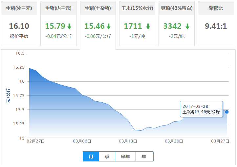The image size is (237, 167).
Task: Open the 生猪(外三元) tab
Action: tap(19, 8)
